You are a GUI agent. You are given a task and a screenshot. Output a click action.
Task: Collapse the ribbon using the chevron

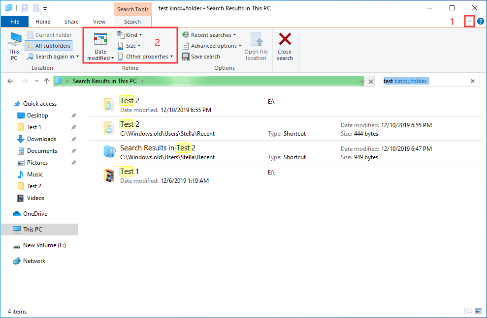[x=469, y=21]
